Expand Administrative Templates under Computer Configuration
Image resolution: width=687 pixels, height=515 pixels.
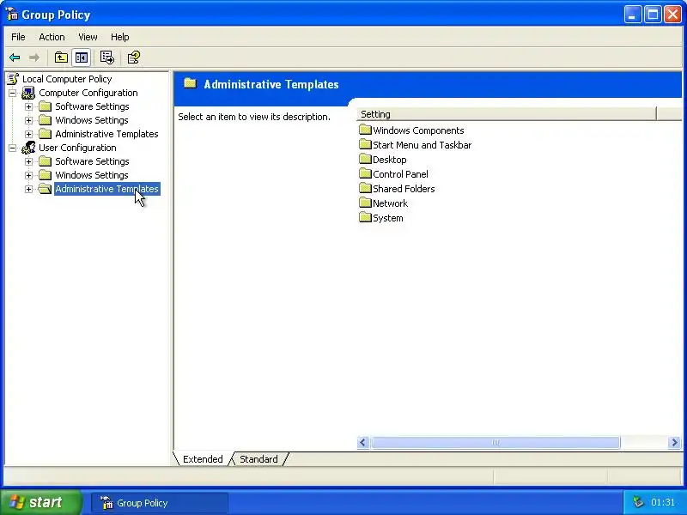(x=29, y=134)
